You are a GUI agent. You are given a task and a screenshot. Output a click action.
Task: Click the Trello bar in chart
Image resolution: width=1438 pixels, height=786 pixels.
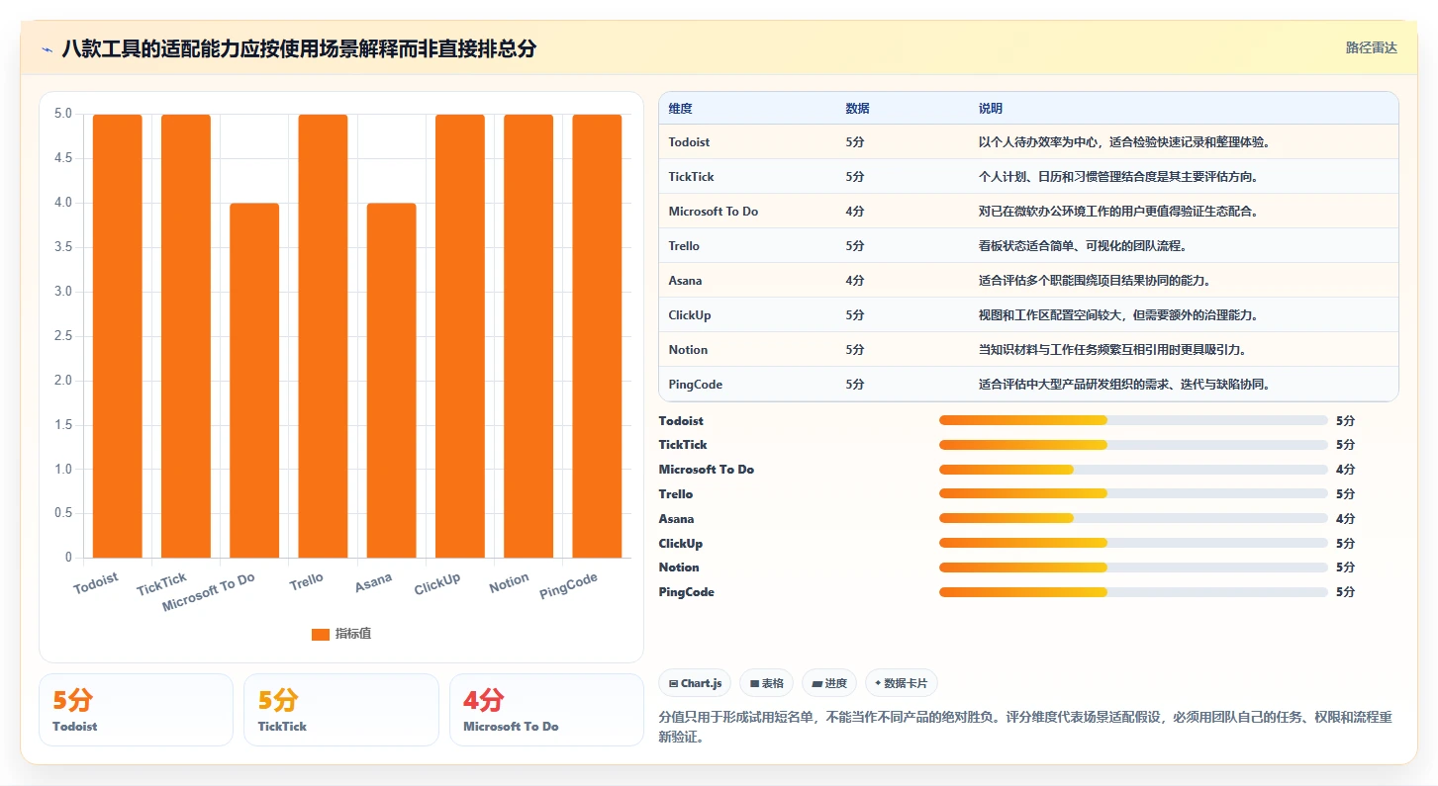(x=323, y=336)
